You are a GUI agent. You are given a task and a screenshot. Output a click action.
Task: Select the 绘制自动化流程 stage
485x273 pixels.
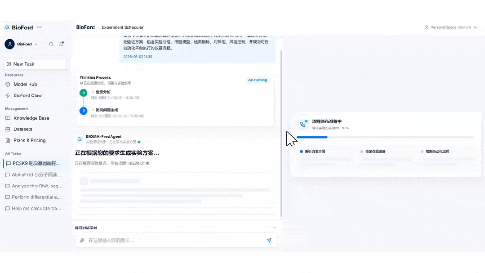(x=435, y=152)
